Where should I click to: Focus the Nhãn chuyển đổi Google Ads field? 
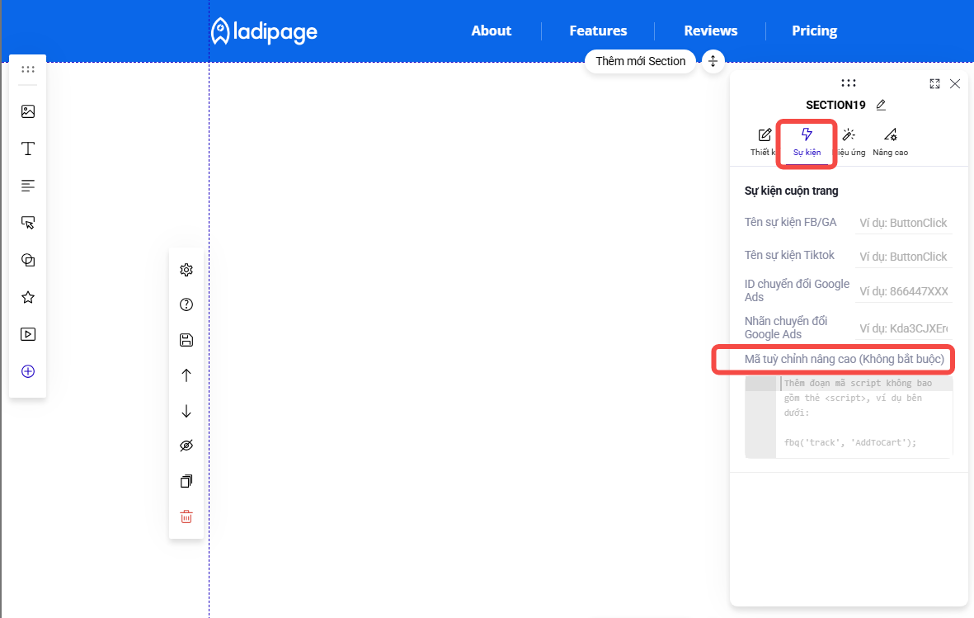pyautogui.click(x=904, y=328)
